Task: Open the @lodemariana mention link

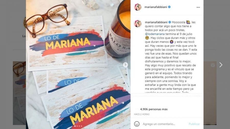Action: pos(155,34)
